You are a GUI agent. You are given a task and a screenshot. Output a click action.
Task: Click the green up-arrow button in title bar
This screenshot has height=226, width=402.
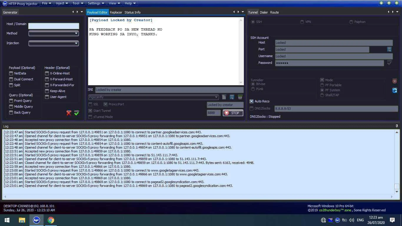tap(389, 3)
